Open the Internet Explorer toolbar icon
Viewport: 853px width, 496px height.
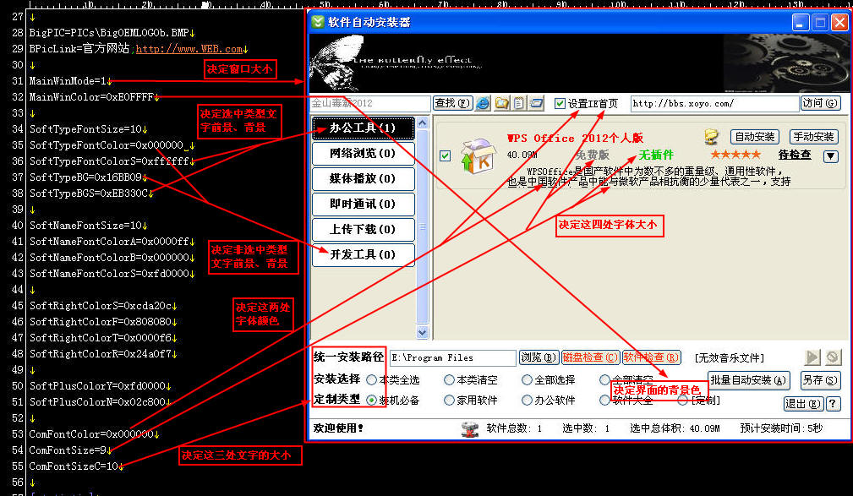tap(483, 103)
